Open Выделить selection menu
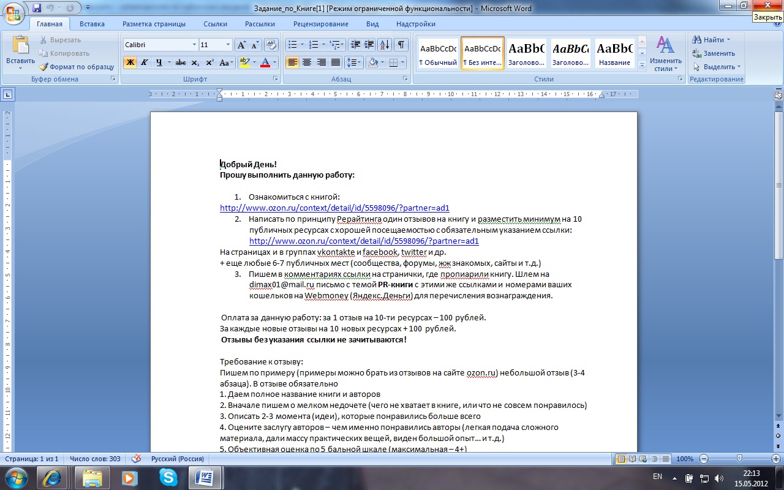The width and height of the screenshot is (784, 490). (x=717, y=67)
